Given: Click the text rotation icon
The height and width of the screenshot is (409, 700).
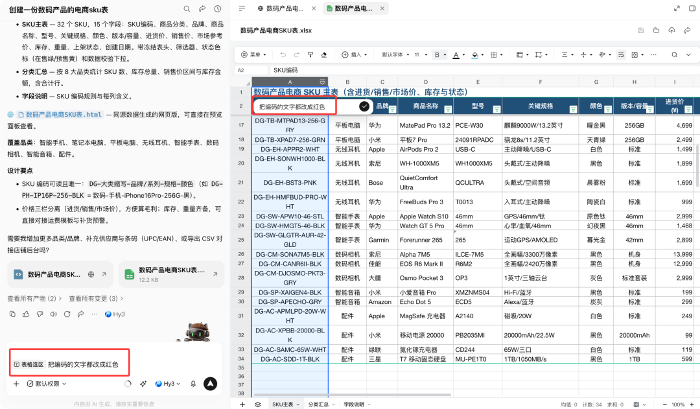Looking at the screenshot, I should tap(602, 54).
